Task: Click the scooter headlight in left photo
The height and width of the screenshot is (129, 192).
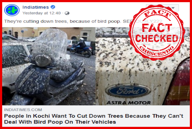Action: pyautogui.click(x=43, y=61)
